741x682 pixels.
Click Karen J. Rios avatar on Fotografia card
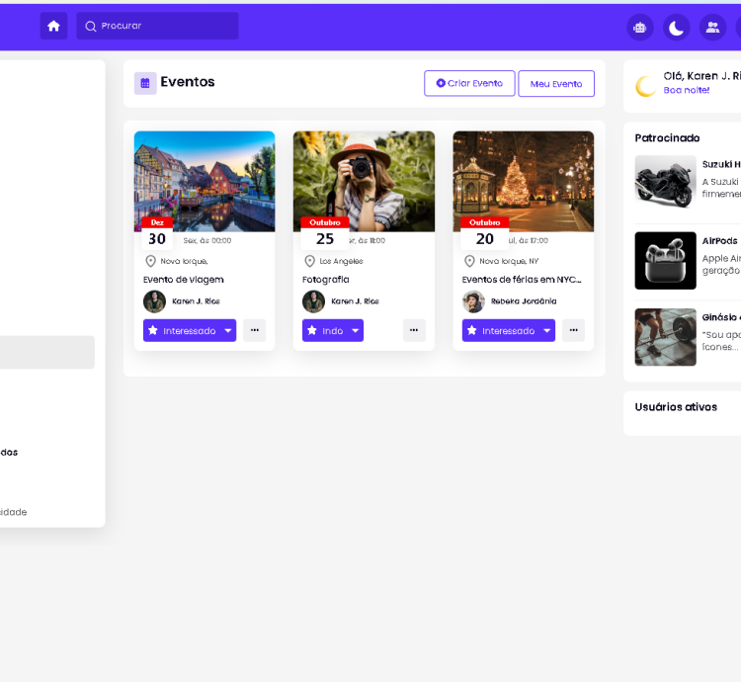(x=313, y=301)
